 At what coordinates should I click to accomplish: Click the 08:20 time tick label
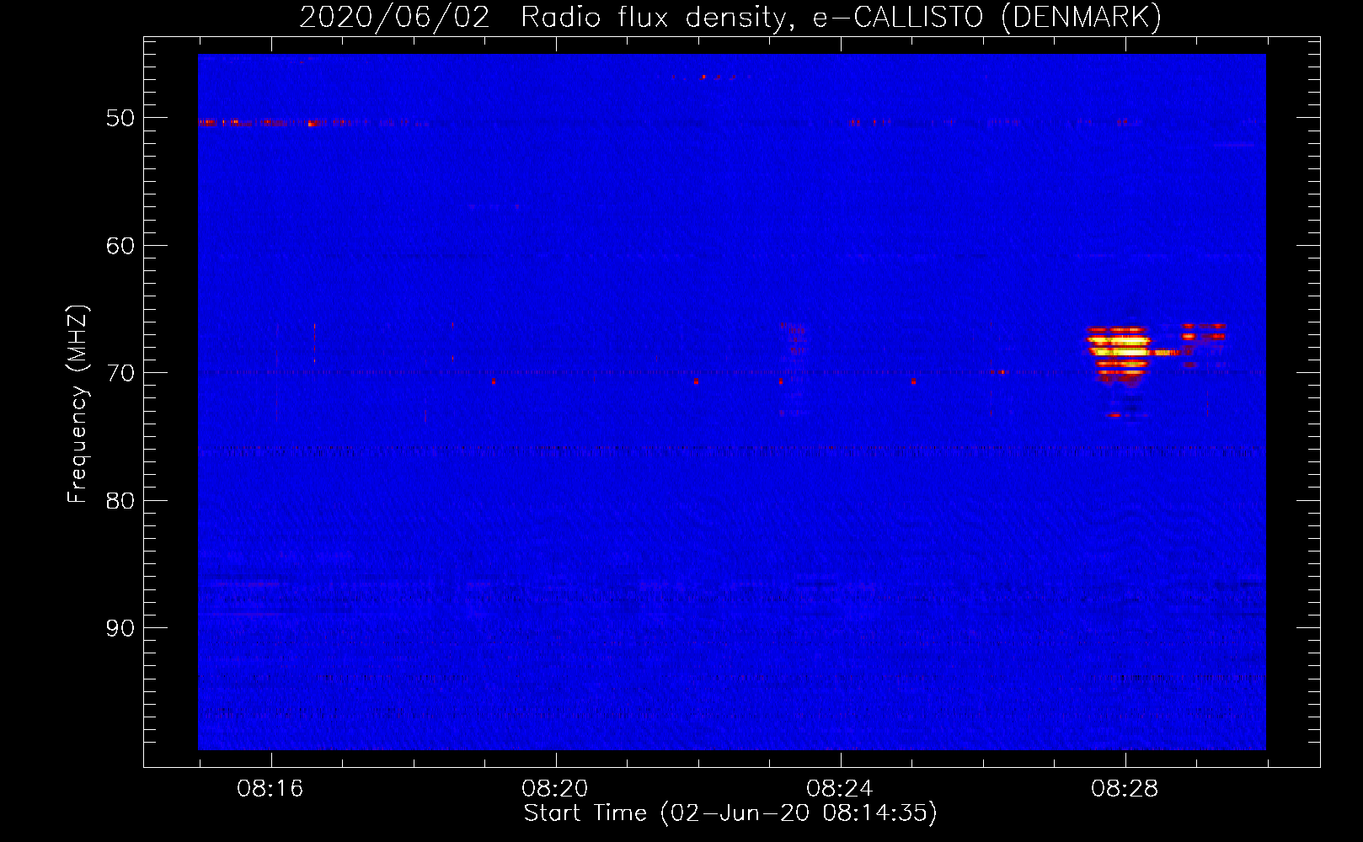point(555,789)
